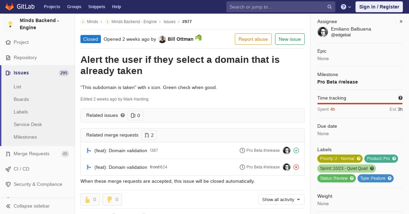Screen dimensions: 409x214
Task: Click the search magnifier icon
Action: (x=330, y=7)
